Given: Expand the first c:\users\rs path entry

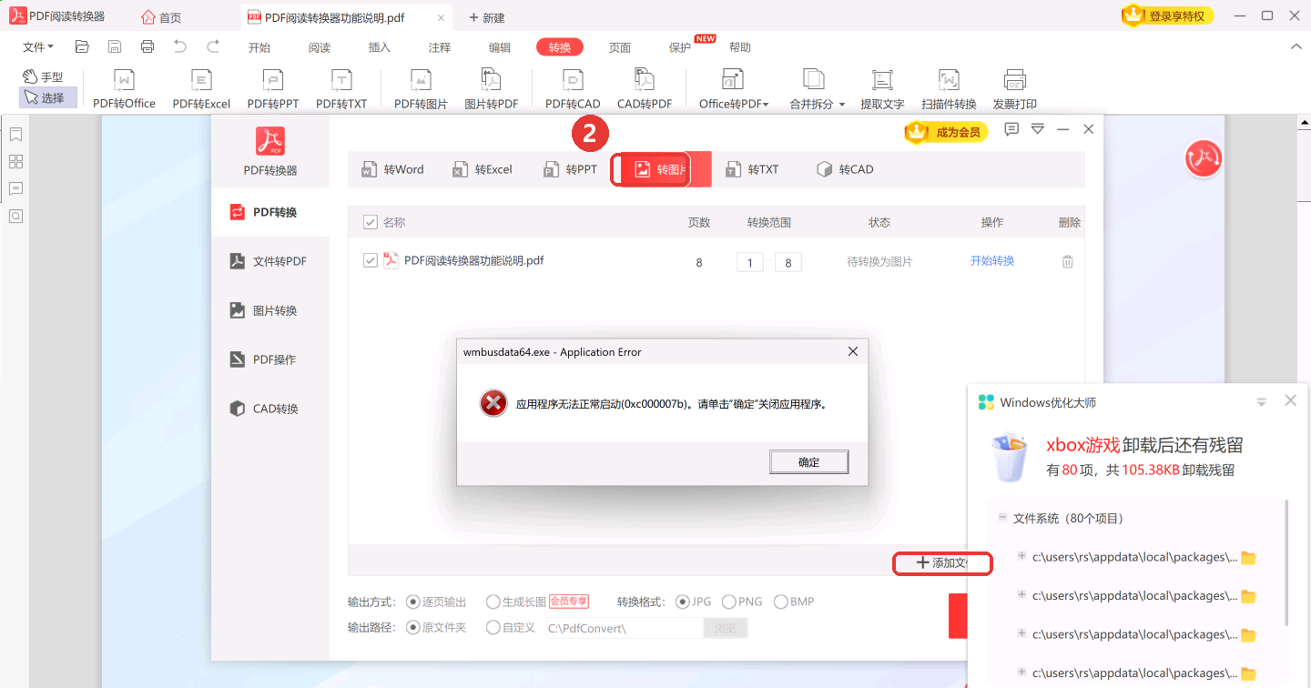Looking at the screenshot, I should [1021, 556].
